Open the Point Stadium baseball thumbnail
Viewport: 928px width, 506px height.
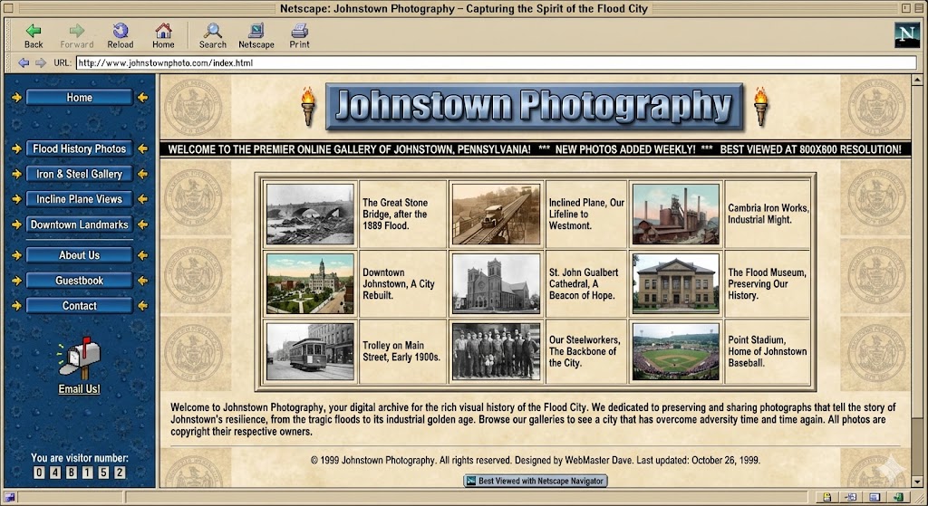[x=675, y=351]
